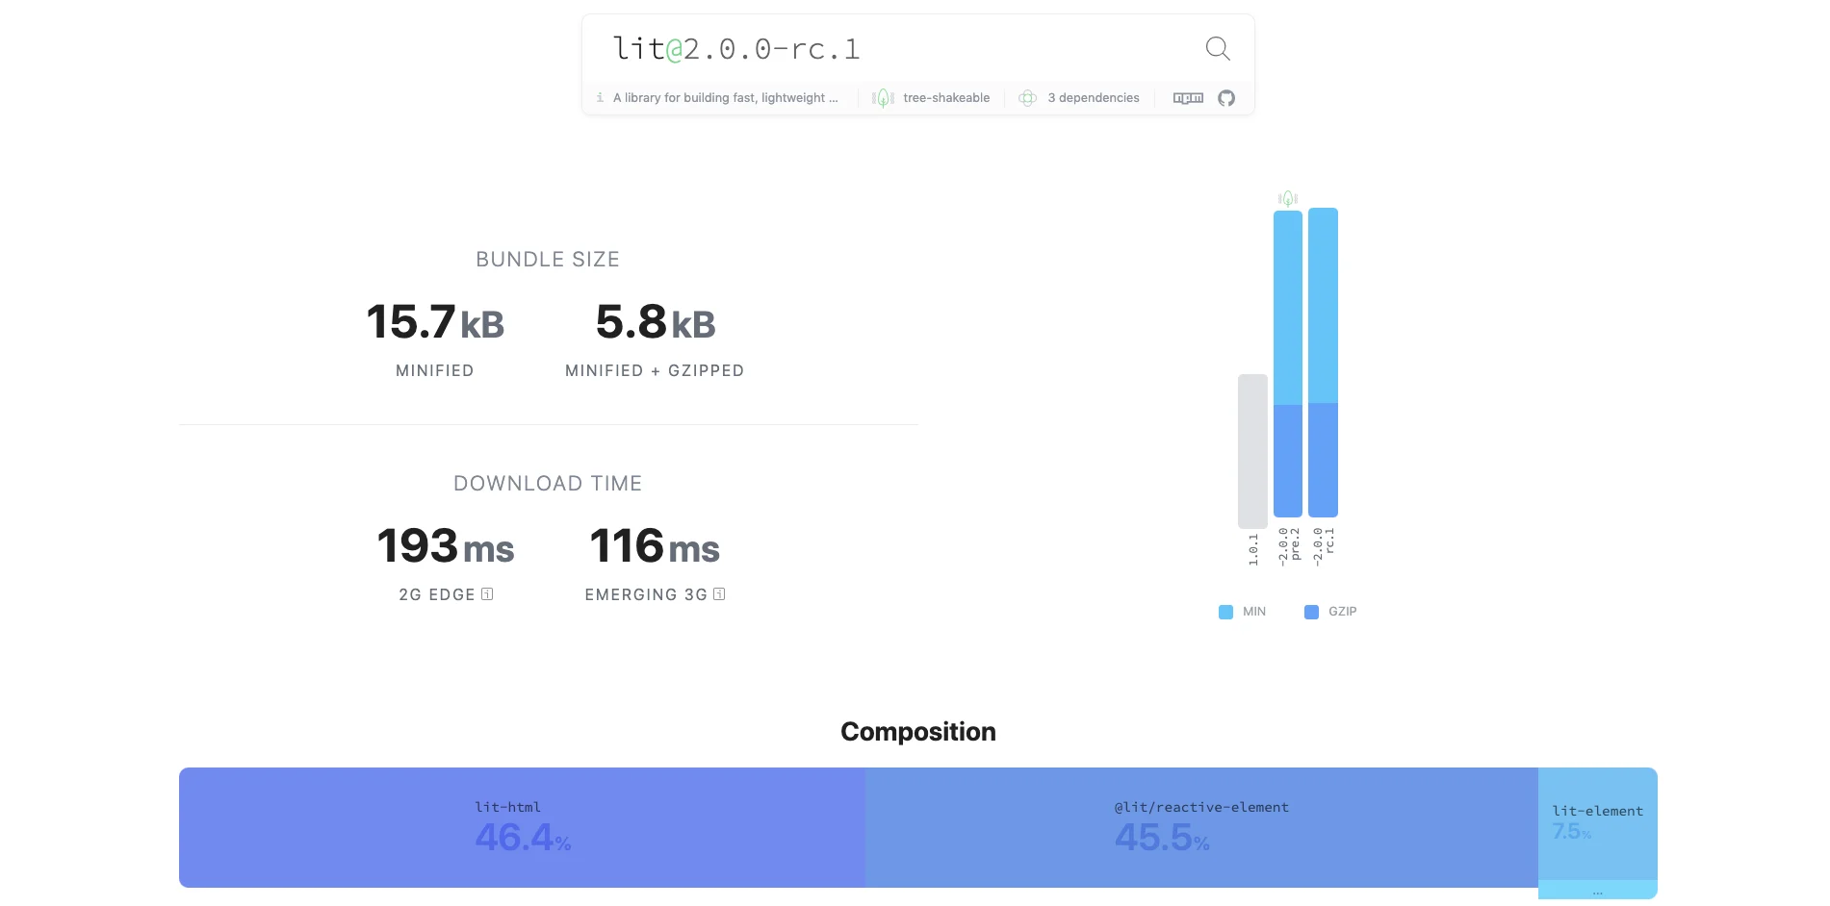The height and width of the screenshot is (906, 1830).
Task: Click the truncated package description text
Action: click(727, 97)
